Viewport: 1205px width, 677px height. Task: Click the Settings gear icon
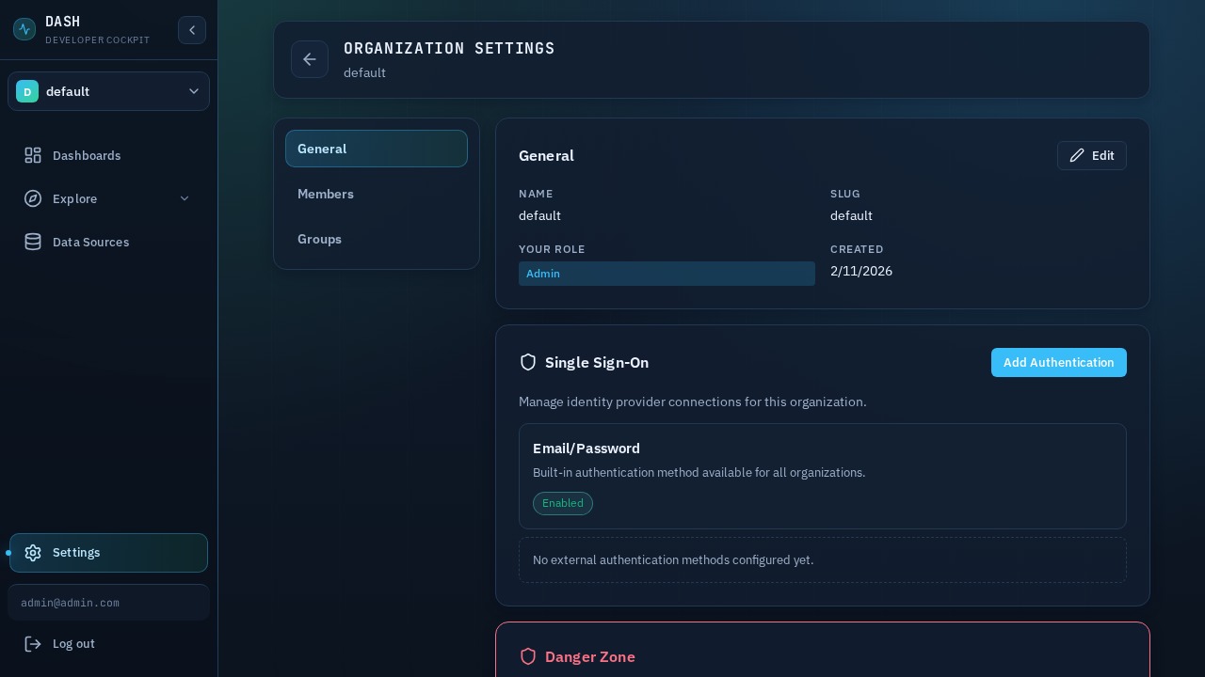tap(33, 553)
